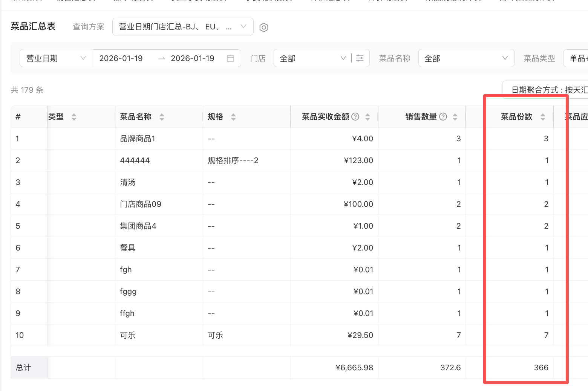Screen dimensions: 588x391
Task: Click the filter sliders icon in 门店 selector
Action: tap(360, 58)
